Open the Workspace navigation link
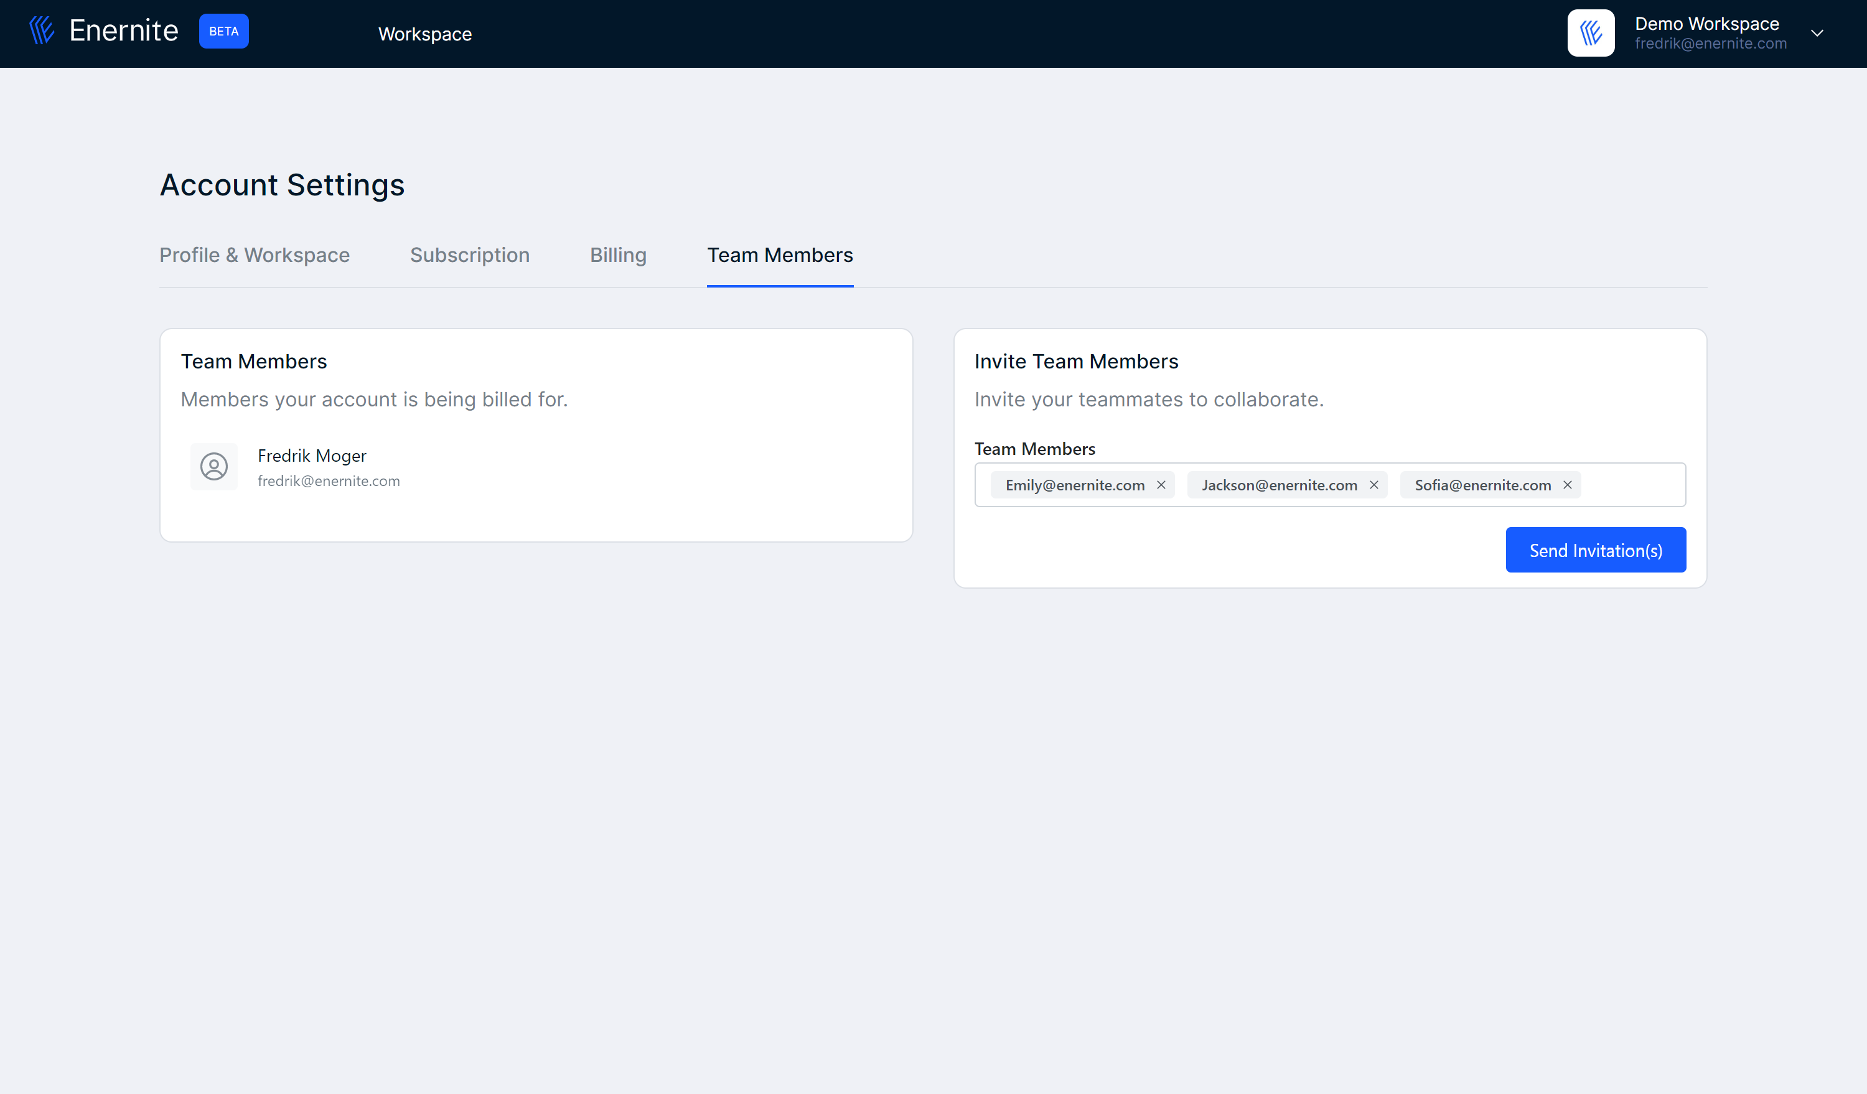Image resolution: width=1867 pixels, height=1094 pixels. pos(424,34)
